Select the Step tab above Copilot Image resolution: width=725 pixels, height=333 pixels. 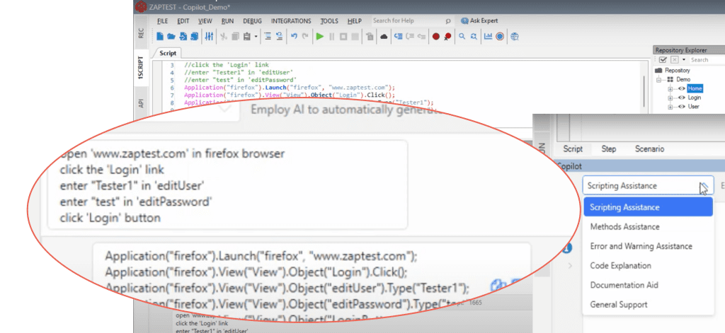(x=608, y=148)
